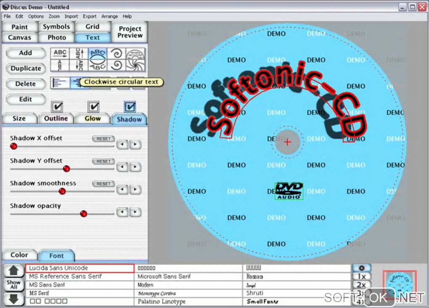Open the File menu
429x308 pixels.
7,16
